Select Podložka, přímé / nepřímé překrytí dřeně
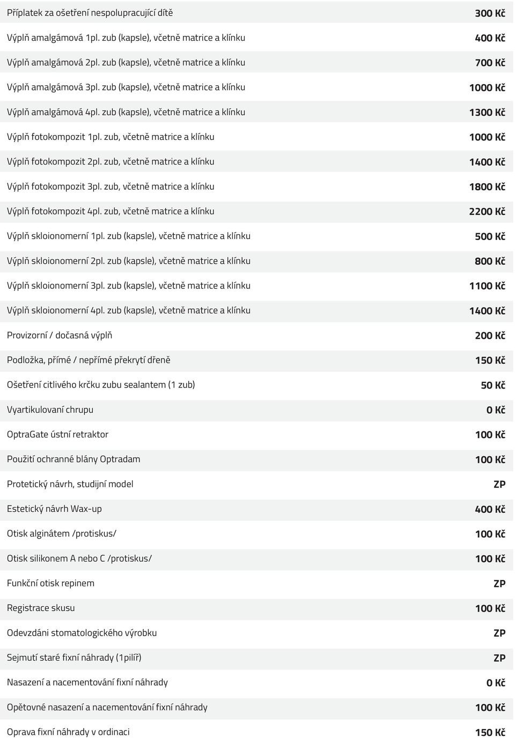This screenshot has width=515, height=738. (x=256, y=360)
